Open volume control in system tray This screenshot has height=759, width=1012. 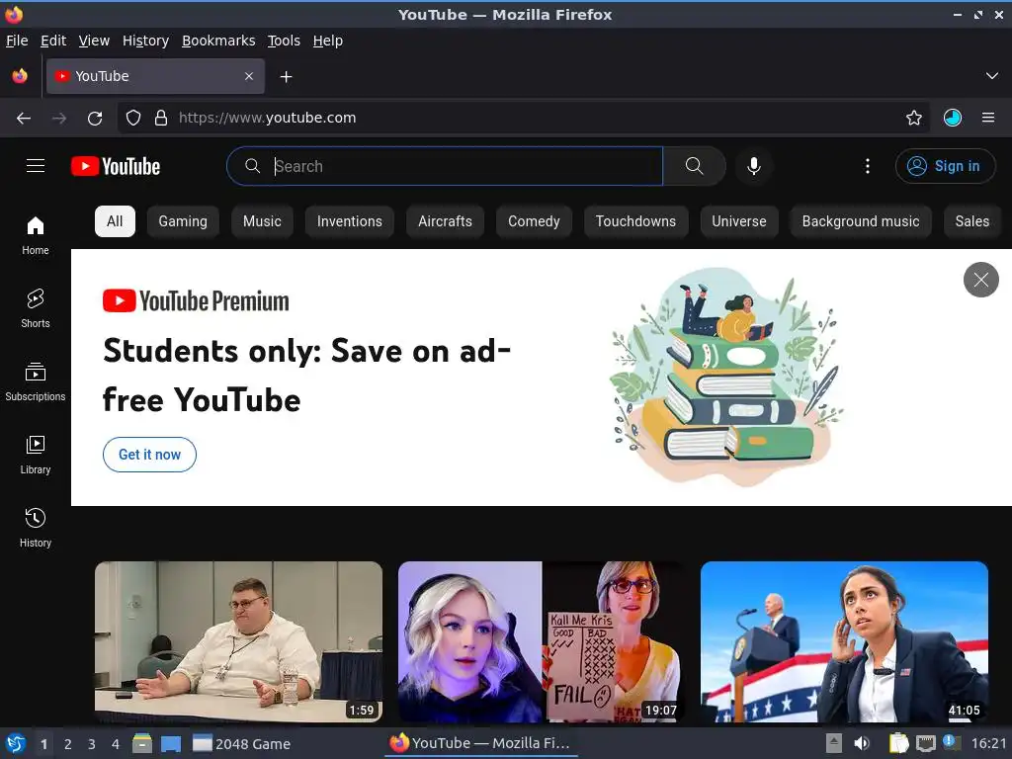click(862, 743)
